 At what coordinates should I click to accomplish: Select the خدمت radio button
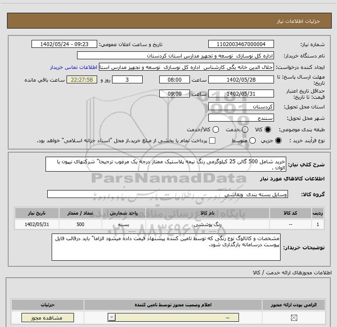245,129
